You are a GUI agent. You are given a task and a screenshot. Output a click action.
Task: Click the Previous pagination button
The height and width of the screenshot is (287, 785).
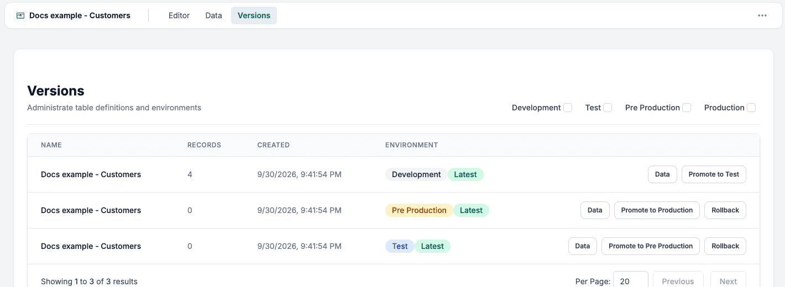pos(678,280)
